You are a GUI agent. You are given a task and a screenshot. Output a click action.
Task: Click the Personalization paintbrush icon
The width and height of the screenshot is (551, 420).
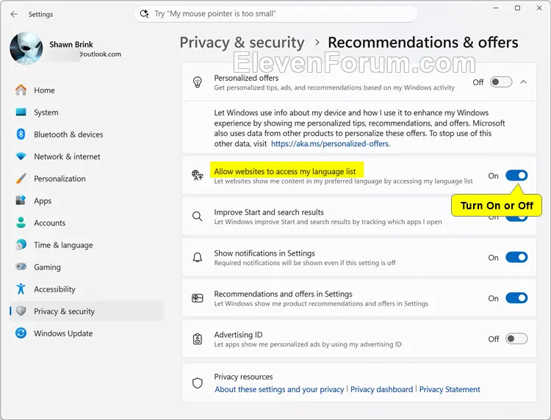coord(21,178)
